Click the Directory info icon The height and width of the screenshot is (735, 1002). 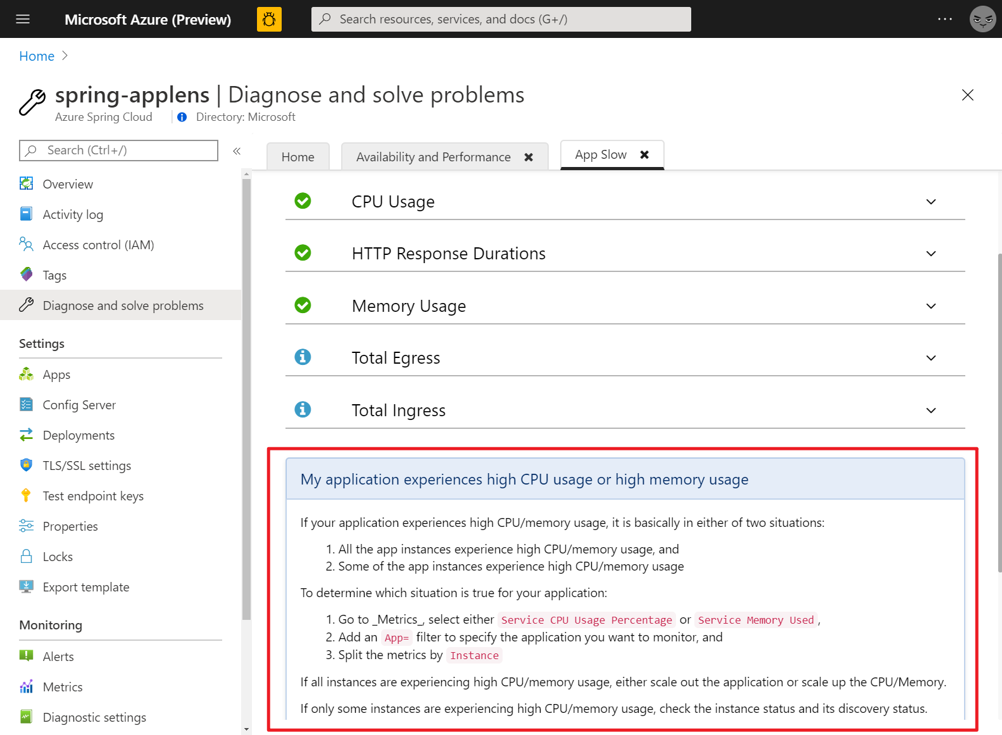coord(182,117)
